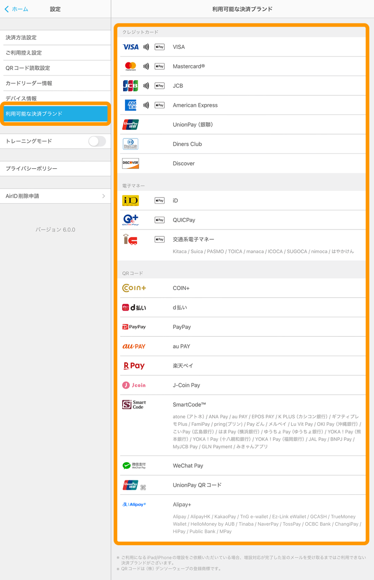Image resolution: width=374 pixels, height=580 pixels.
Task: Click the Mastercard logo icon
Action: click(x=130, y=66)
